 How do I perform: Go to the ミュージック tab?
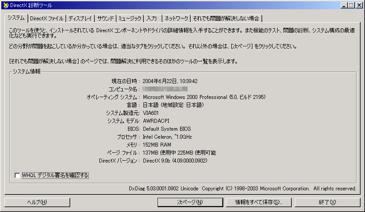(130, 19)
